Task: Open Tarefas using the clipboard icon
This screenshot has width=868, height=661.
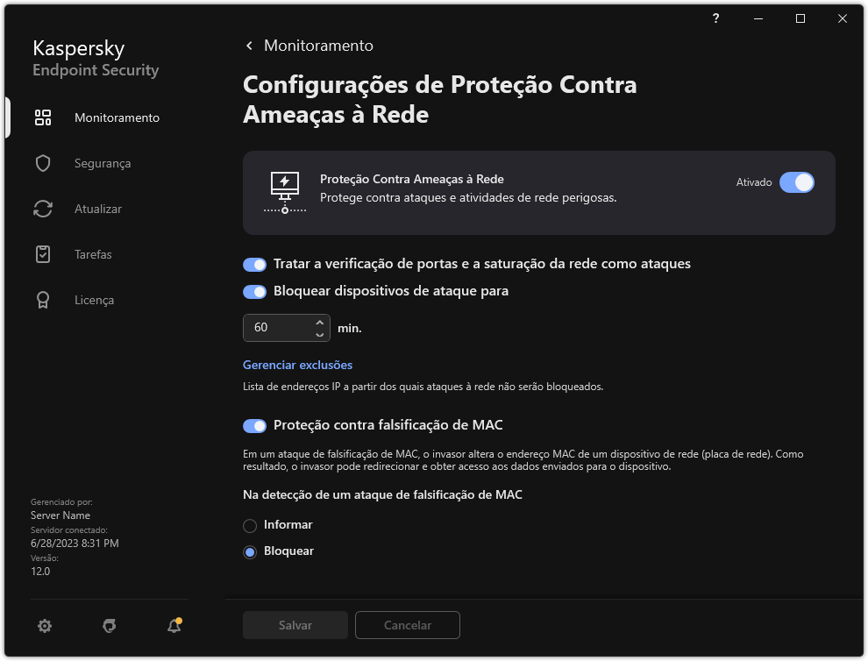Action: 42,253
